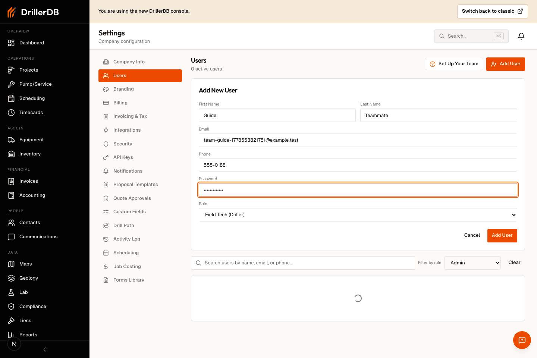This screenshot has height=358, width=537.
Task: Open Drill Path settings
Action: coord(140,226)
